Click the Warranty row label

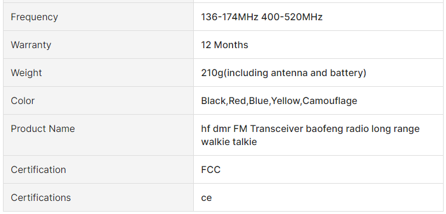(x=31, y=45)
